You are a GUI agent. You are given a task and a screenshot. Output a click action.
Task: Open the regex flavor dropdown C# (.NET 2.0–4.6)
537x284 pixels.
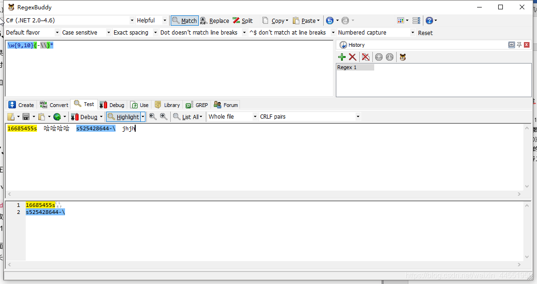point(70,21)
